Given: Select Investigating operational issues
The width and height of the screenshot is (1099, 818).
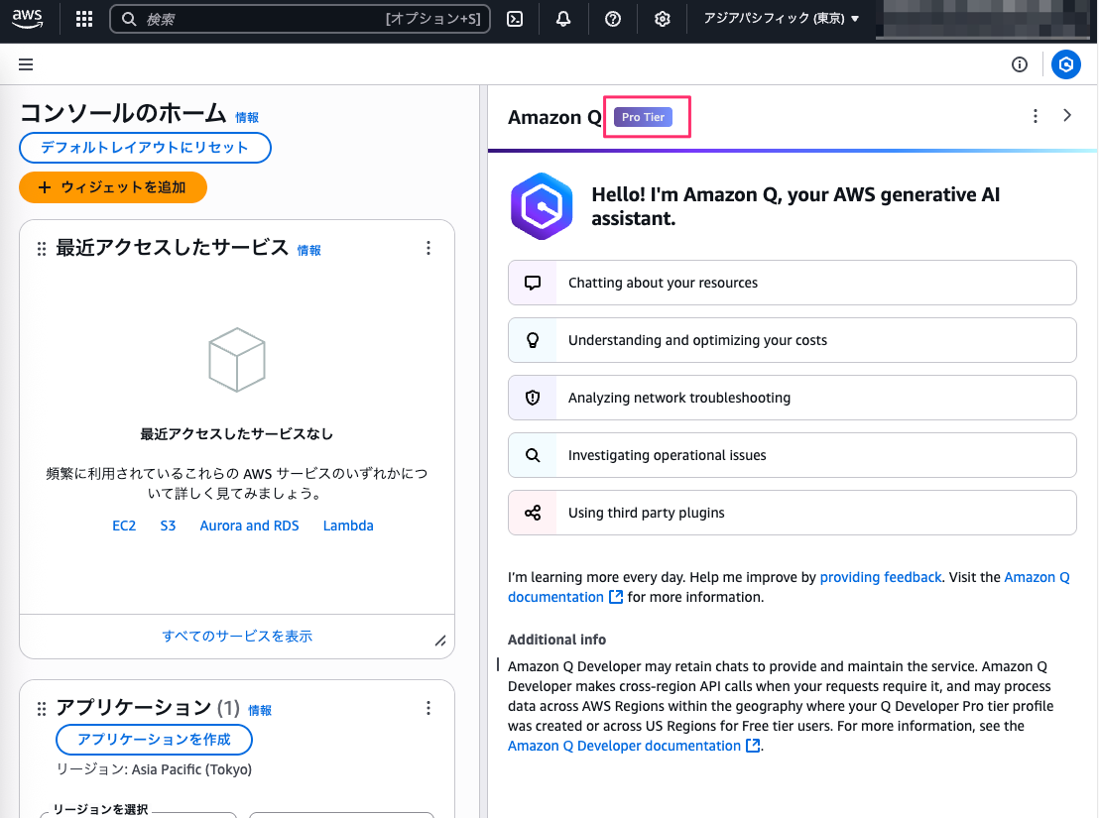Looking at the screenshot, I should tap(792, 455).
